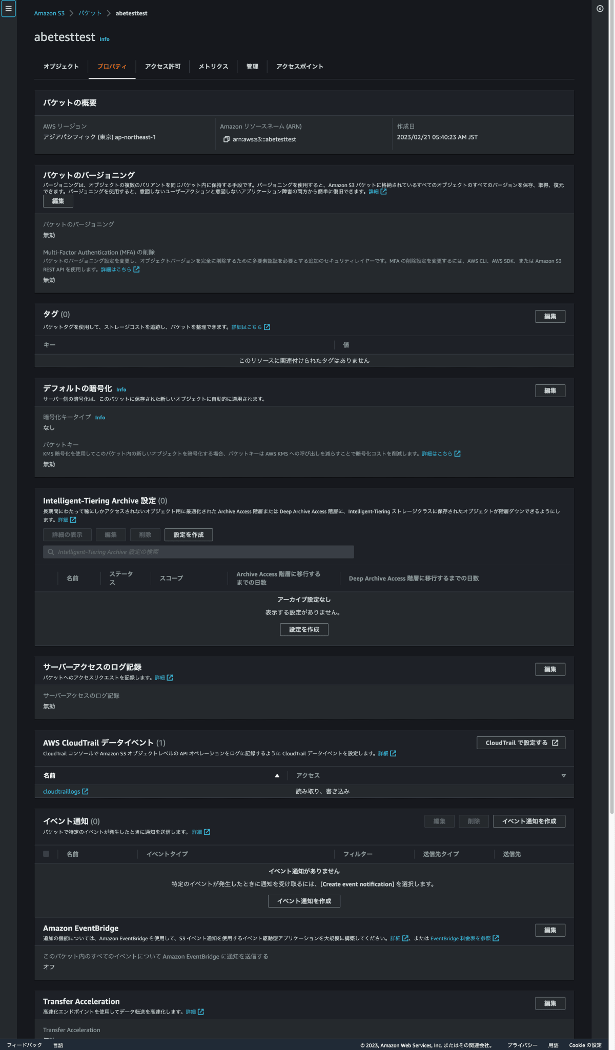Open Transfer Acceleration details external icon
This screenshot has height=1050, width=615.
201,1012
